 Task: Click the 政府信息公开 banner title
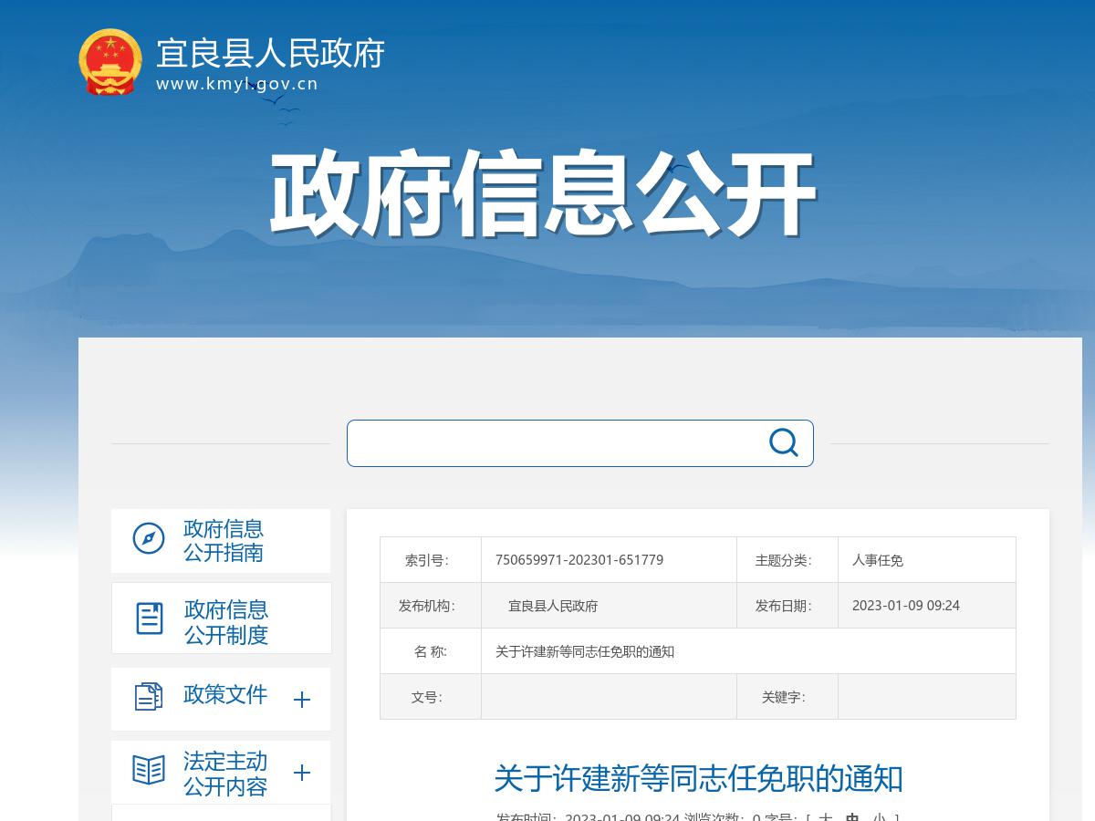(543, 192)
